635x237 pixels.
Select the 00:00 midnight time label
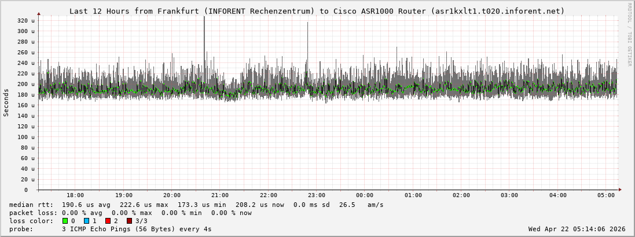[365, 195]
